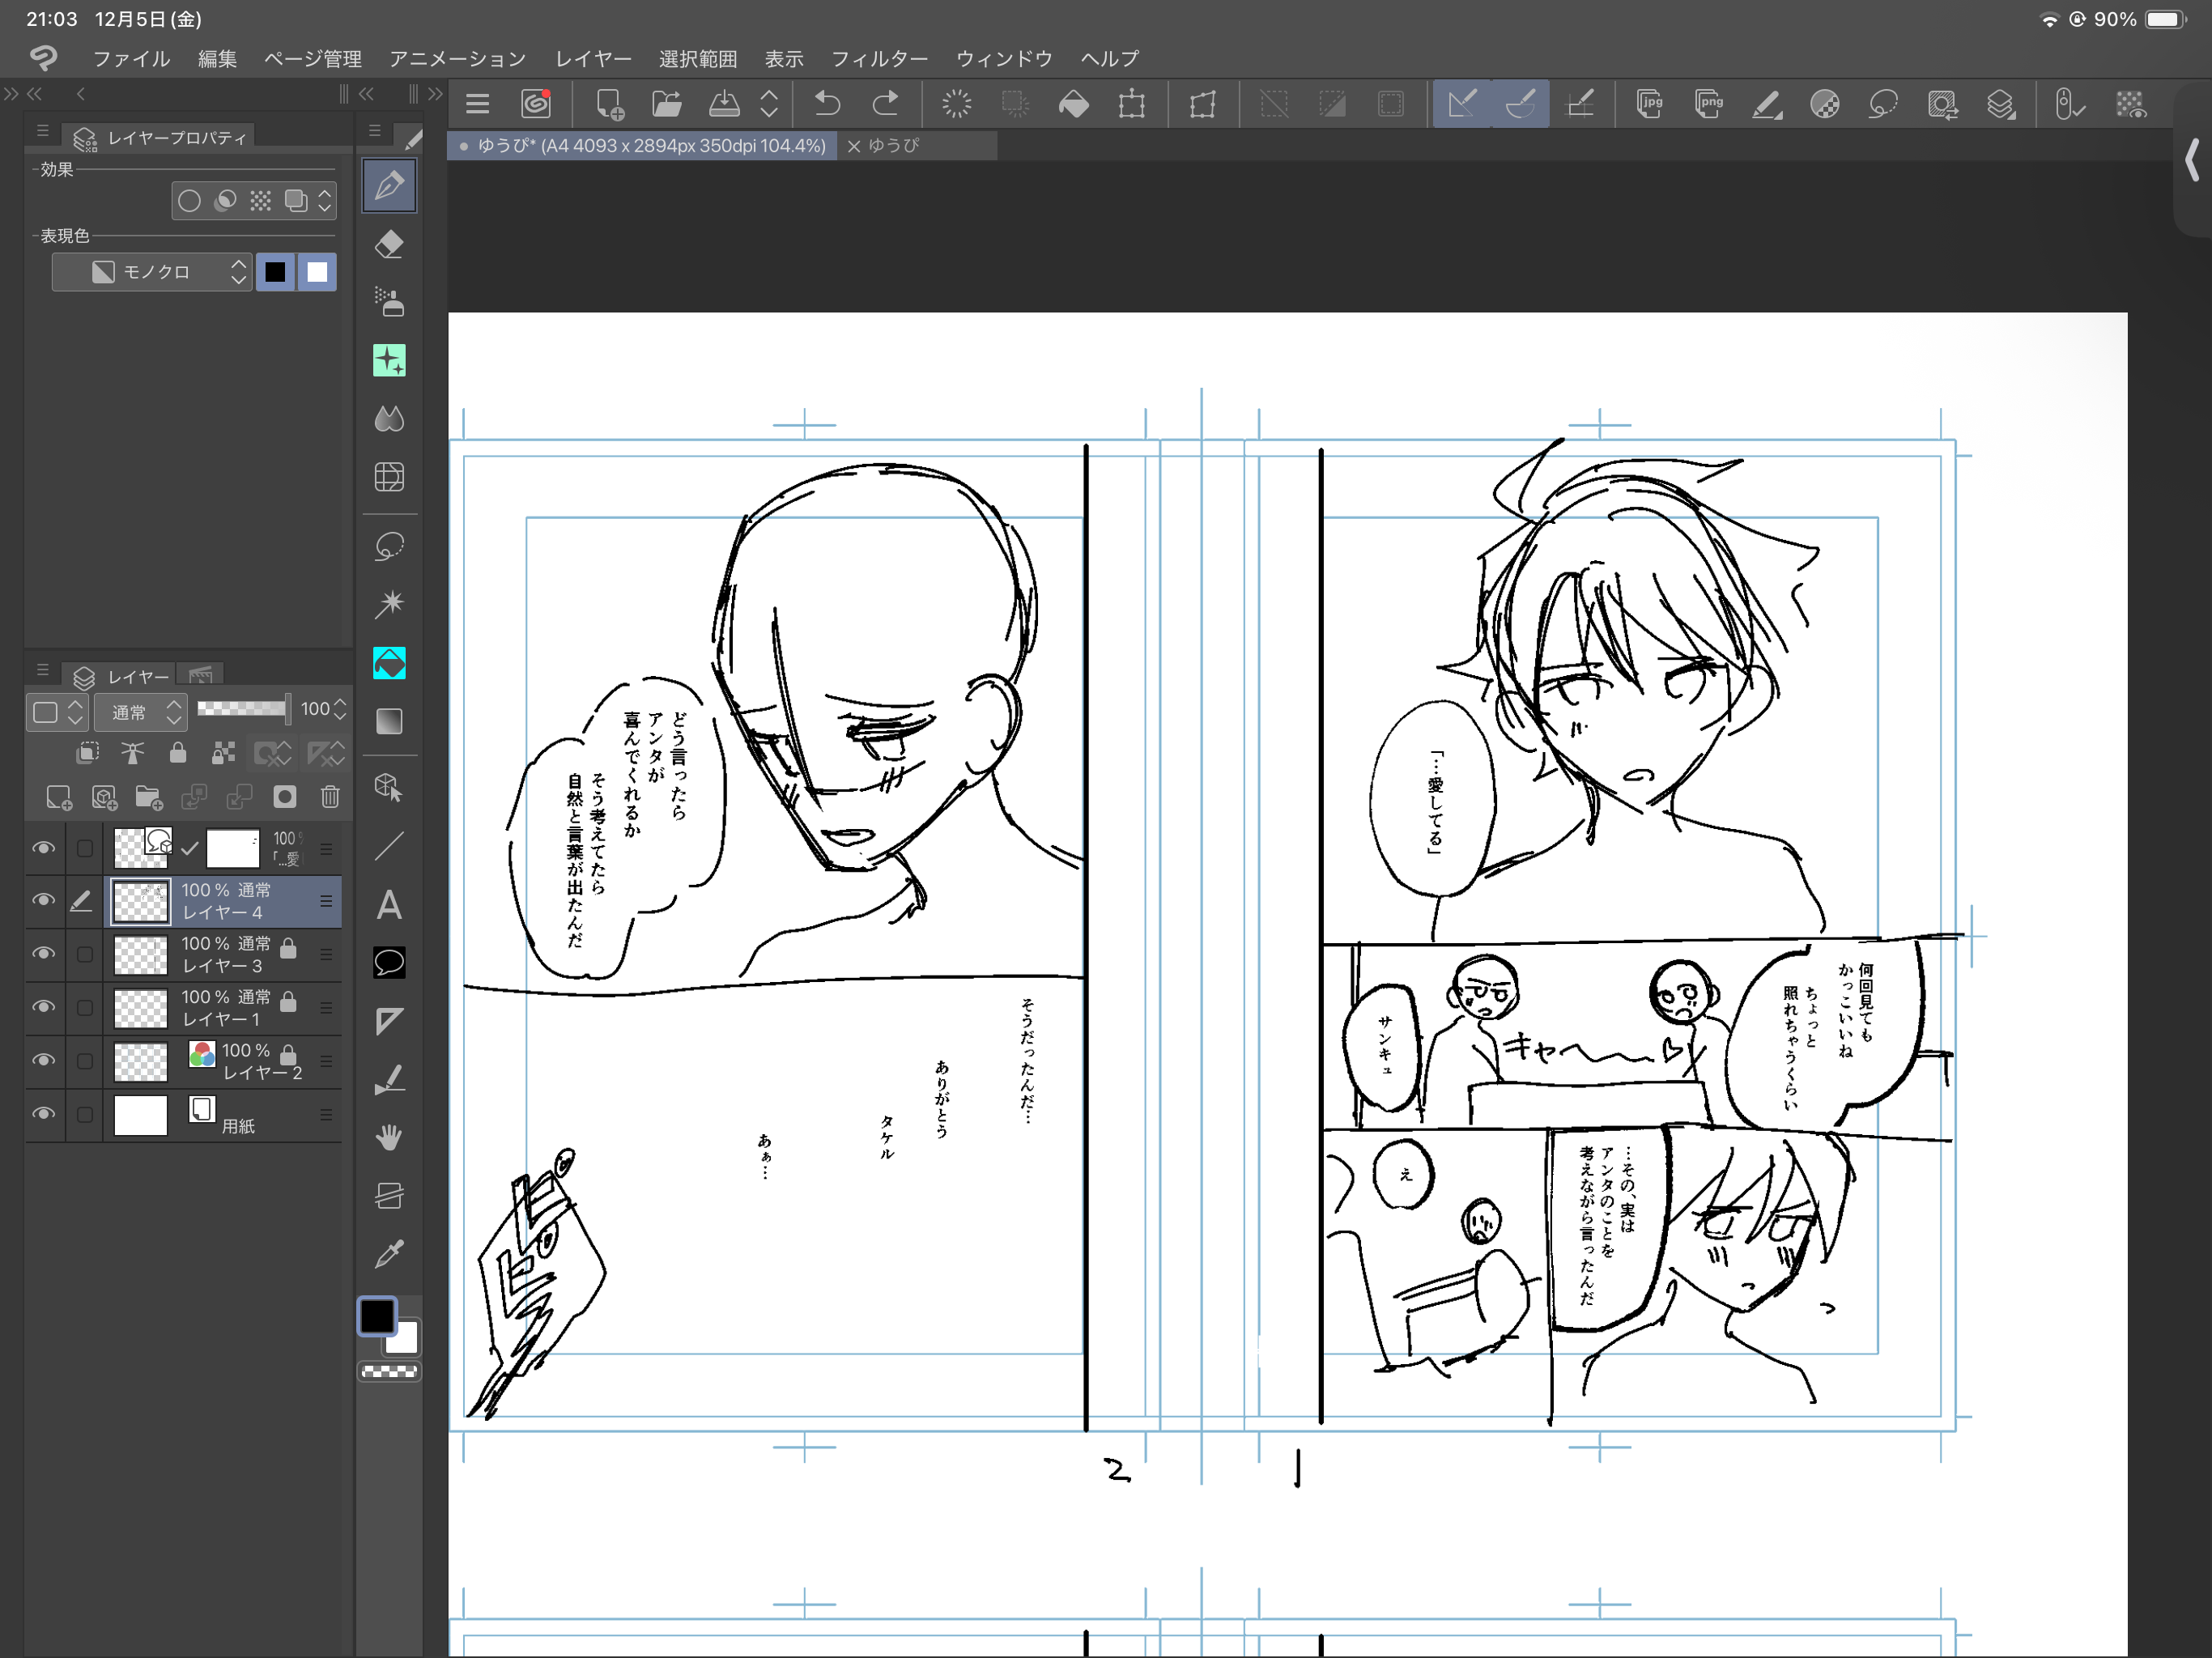Select レイヤー 1 thumbnail
Image resolution: width=2212 pixels, height=1658 pixels.
point(140,1008)
